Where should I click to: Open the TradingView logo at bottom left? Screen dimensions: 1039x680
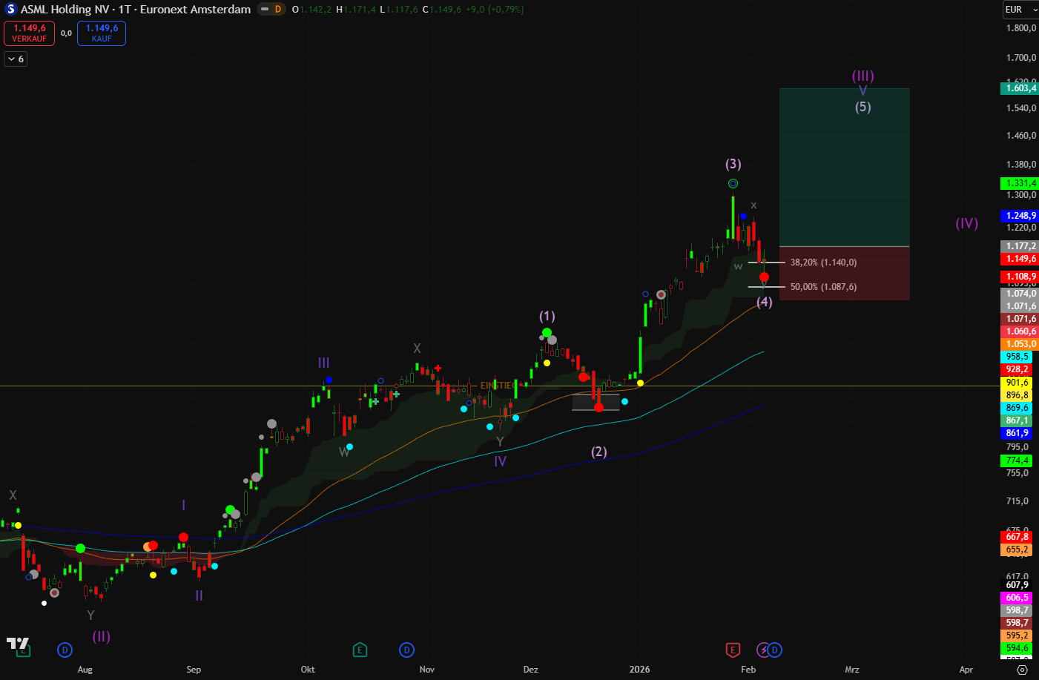[x=18, y=644]
